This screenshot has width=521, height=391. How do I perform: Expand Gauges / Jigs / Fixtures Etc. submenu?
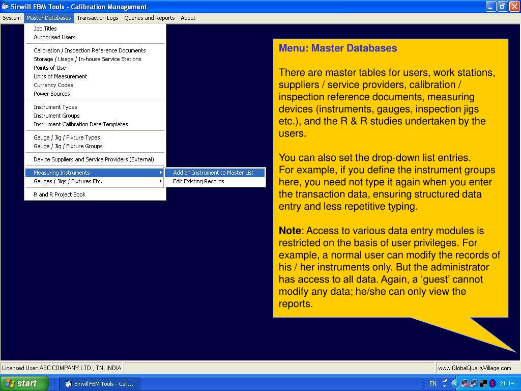point(95,182)
